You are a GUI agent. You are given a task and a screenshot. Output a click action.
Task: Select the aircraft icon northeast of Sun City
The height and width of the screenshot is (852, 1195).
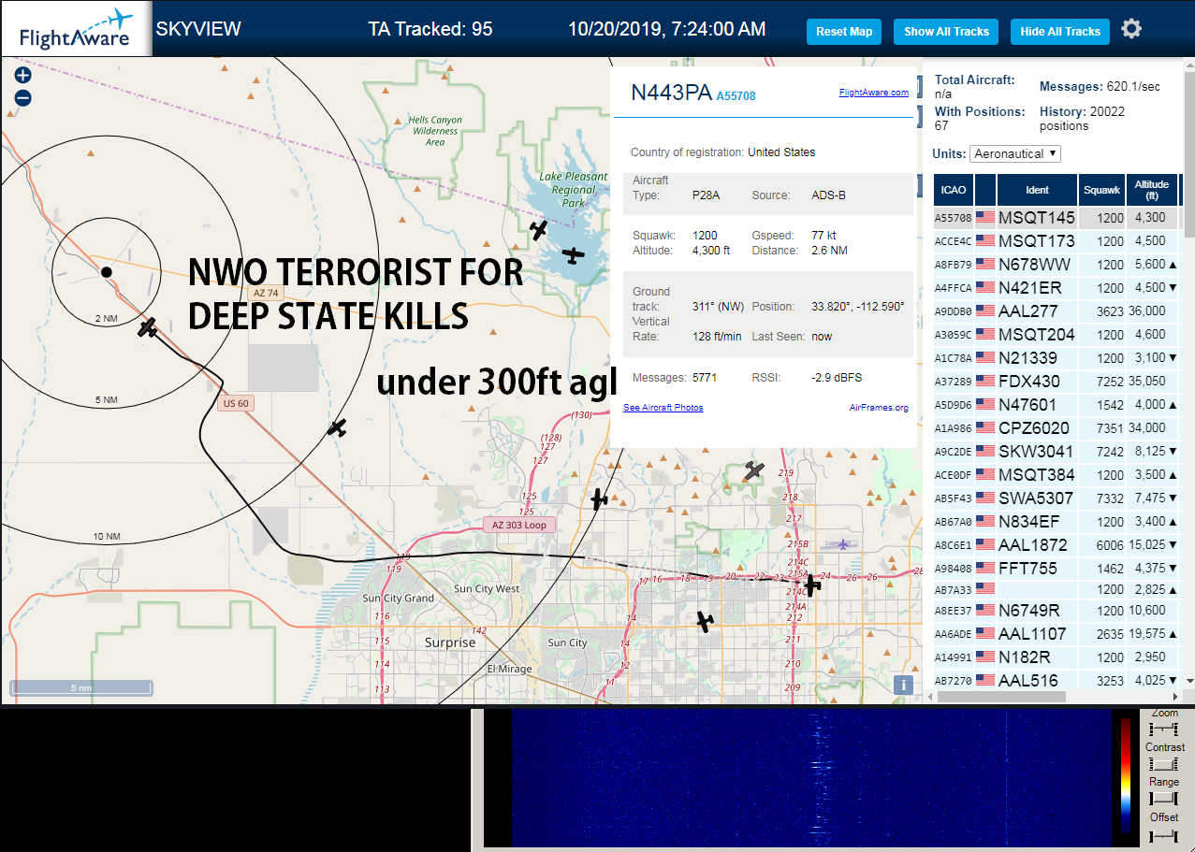click(x=706, y=621)
